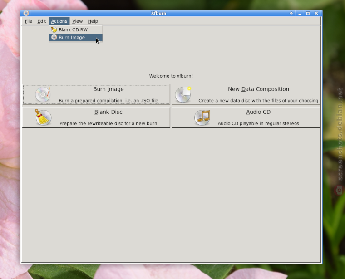The width and height of the screenshot is (345, 279).
Task: Click the Xfburn title bar text
Action: (158, 13)
